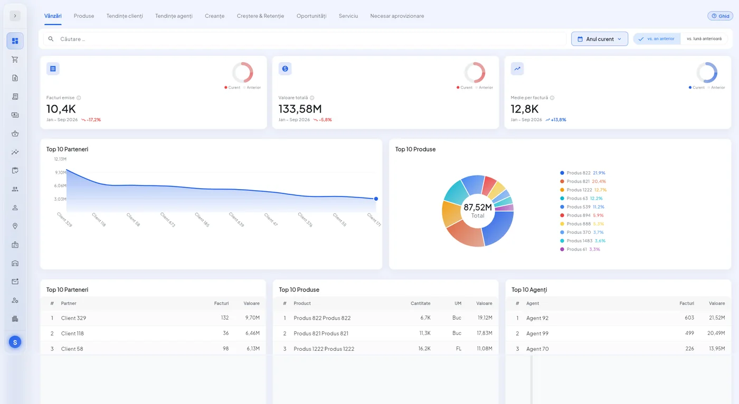Image resolution: width=739 pixels, height=404 pixels.
Task: Expand the sidebar with the arrow button
Action: pos(15,16)
